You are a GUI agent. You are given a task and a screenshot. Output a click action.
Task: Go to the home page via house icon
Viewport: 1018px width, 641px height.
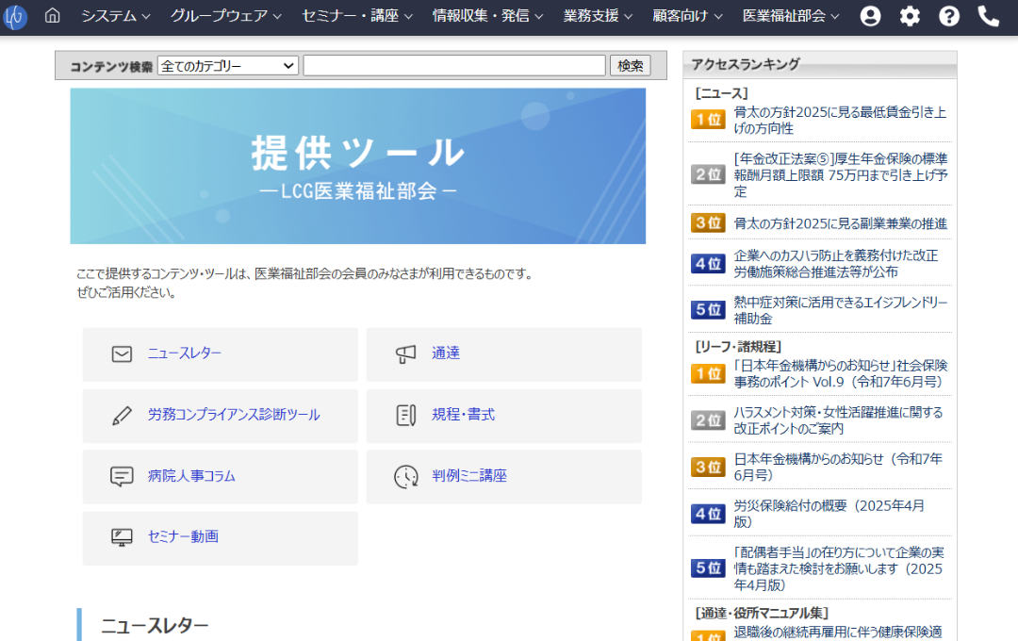(53, 16)
